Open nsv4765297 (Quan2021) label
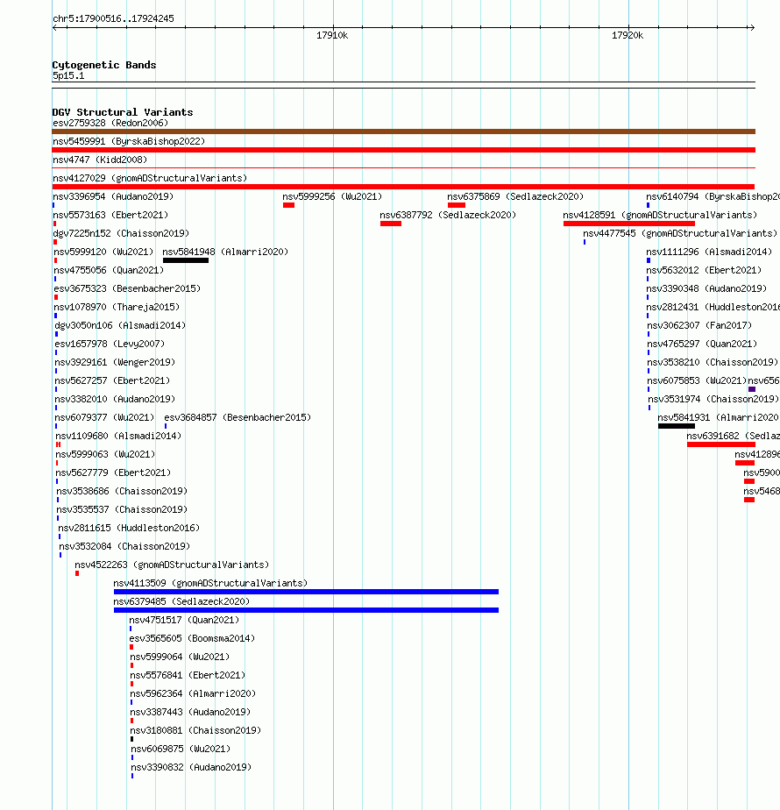Image resolution: width=780 pixels, height=810 pixels. coord(702,344)
